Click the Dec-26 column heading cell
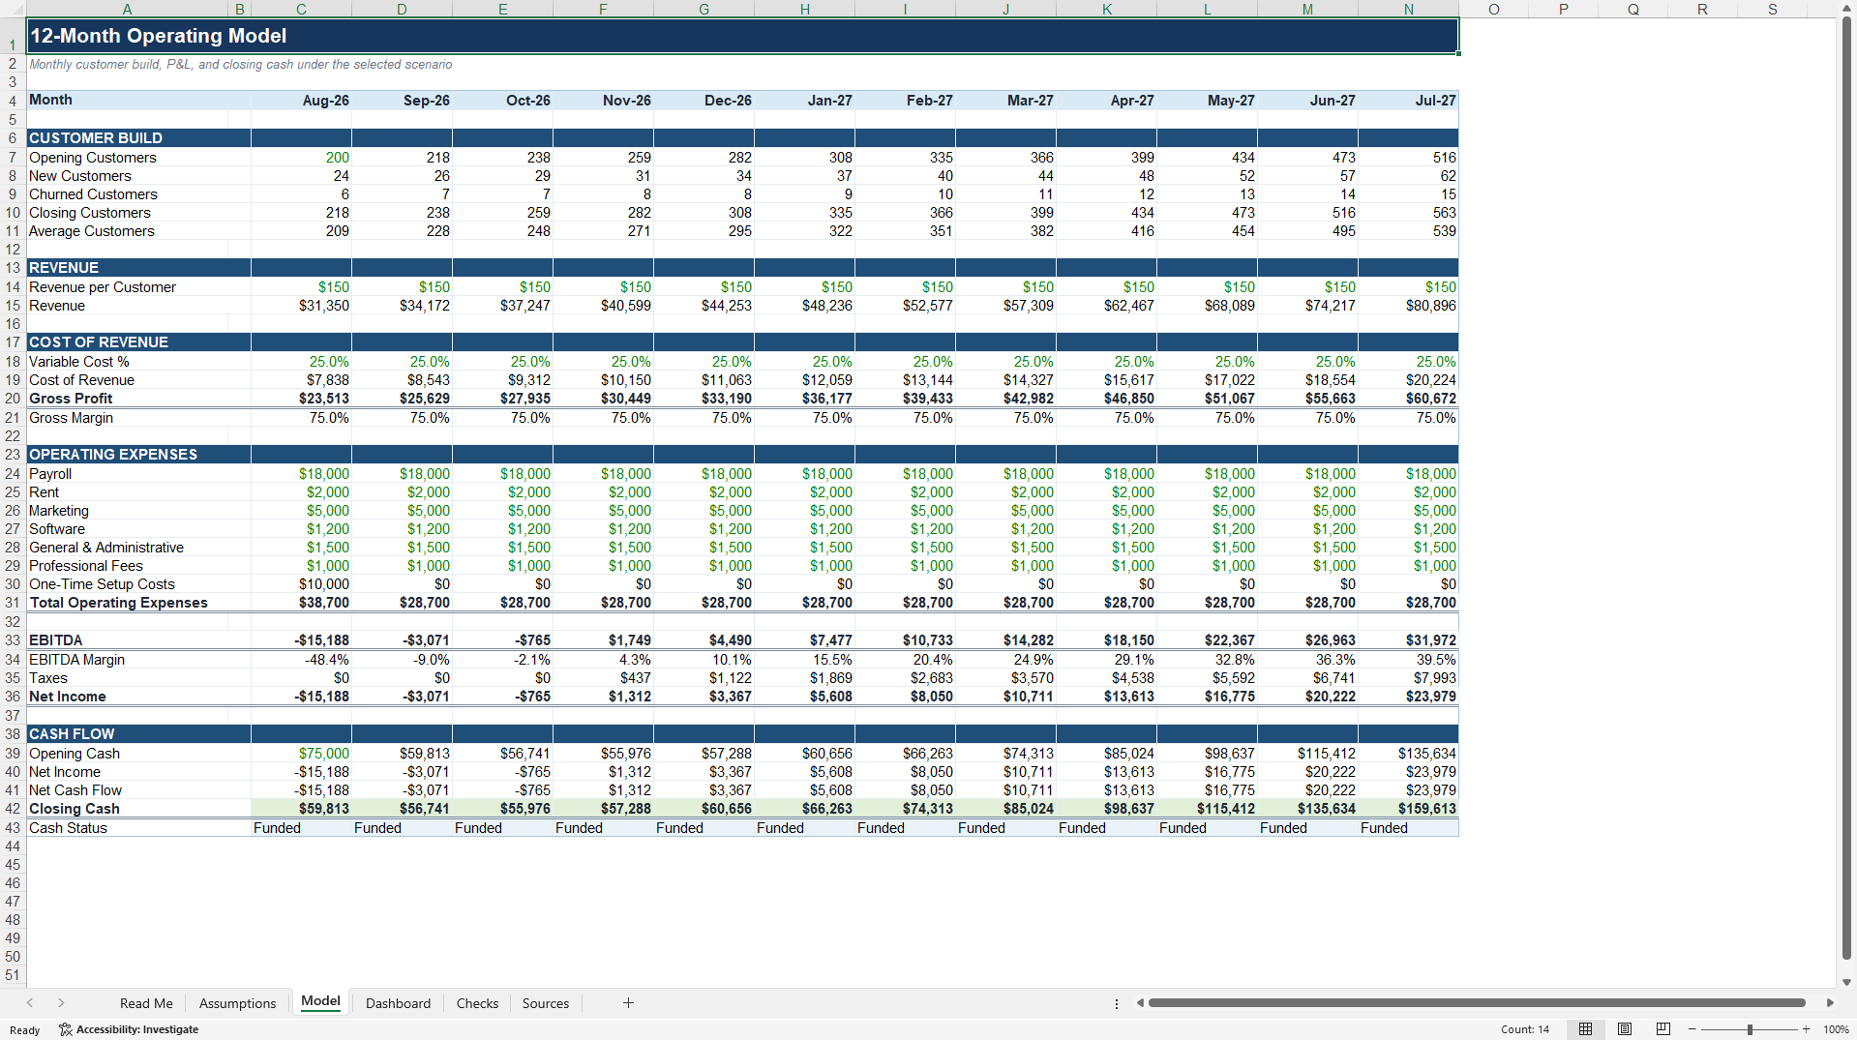 (x=704, y=100)
